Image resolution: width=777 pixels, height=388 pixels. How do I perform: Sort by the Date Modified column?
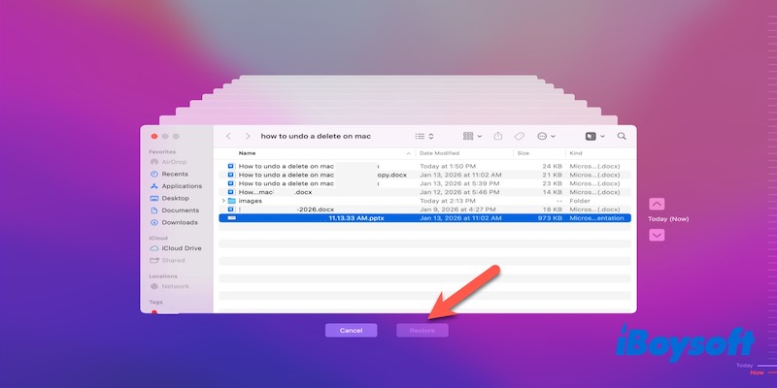point(440,153)
